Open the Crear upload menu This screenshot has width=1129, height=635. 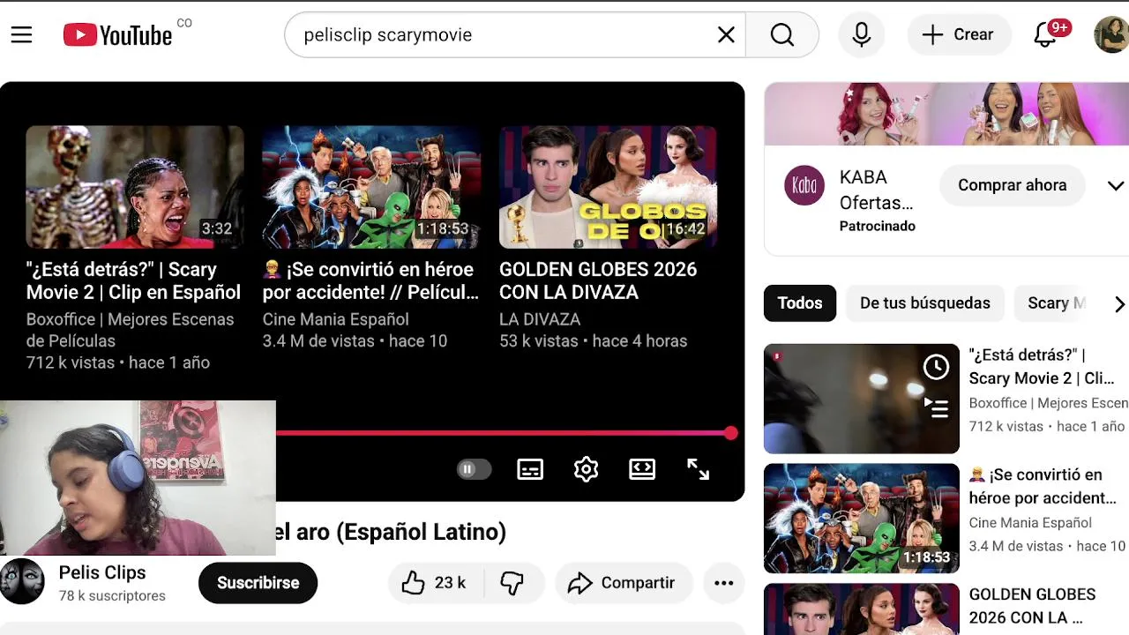click(958, 34)
